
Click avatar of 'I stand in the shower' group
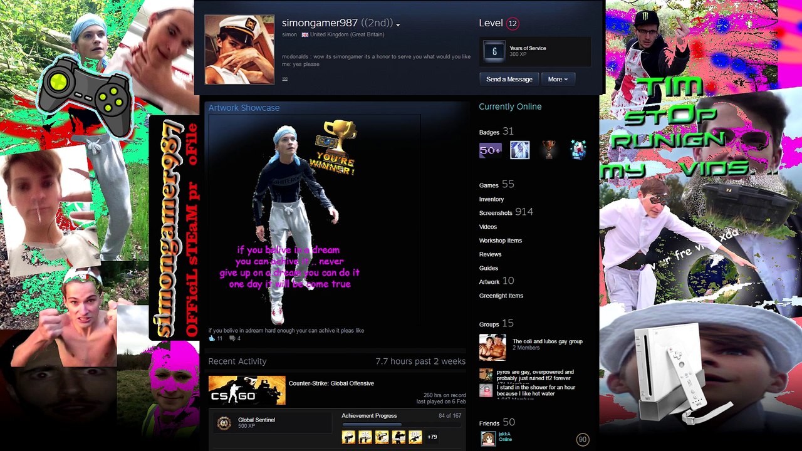(486, 390)
